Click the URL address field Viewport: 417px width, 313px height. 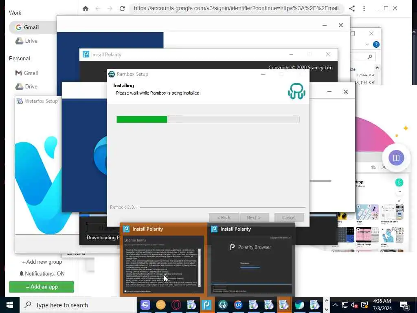pyautogui.click(x=237, y=9)
